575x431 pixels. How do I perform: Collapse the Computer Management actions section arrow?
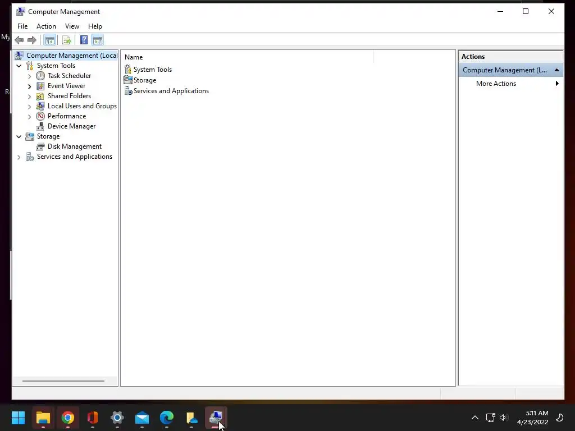[556, 70]
